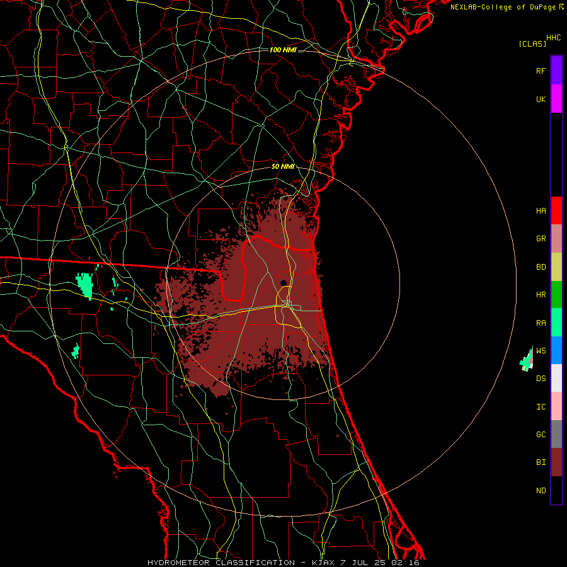The height and width of the screenshot is (567, 567).
Task: Click the IC legend label
Action: click(541, 407)
